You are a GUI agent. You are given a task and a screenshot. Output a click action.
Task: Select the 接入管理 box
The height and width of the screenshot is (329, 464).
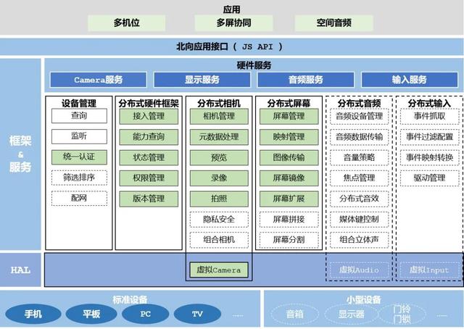pyautogui.click(x=149, y=116)
